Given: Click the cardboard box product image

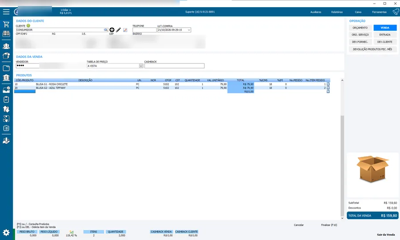Looking at the screenshot, I should click(x=372, y=169).
